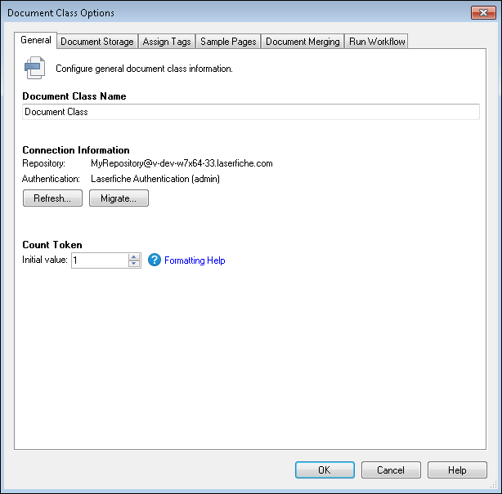Click the document class pages icon

click(34, 68)
